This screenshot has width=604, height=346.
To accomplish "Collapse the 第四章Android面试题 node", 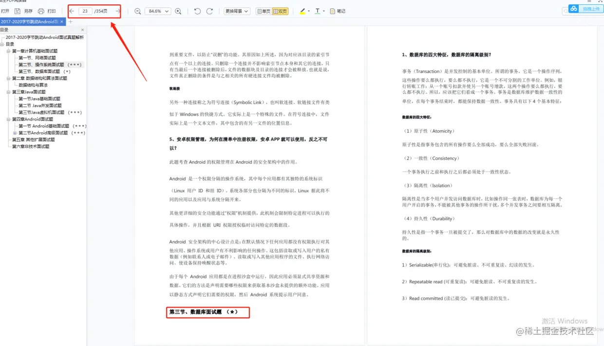I will [x=8, y=119].
